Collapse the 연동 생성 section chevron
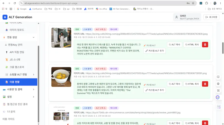 click(x=34, y=37)
